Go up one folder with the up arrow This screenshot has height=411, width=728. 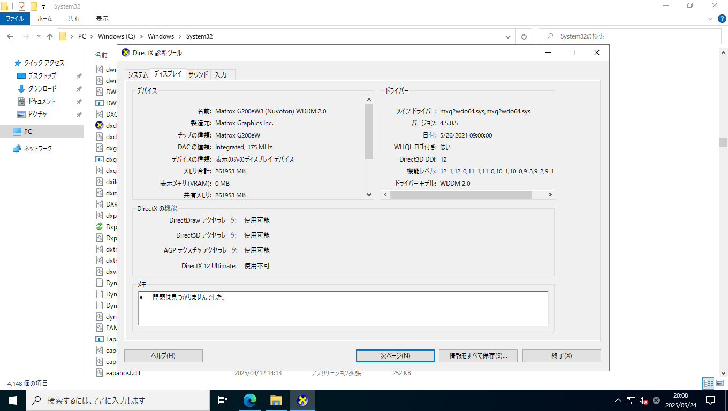point(50,36)
